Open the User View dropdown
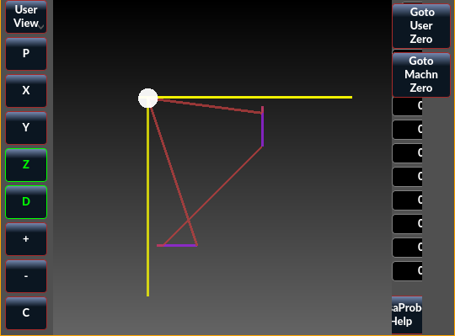The image size is (455, 336). point(26,17)
